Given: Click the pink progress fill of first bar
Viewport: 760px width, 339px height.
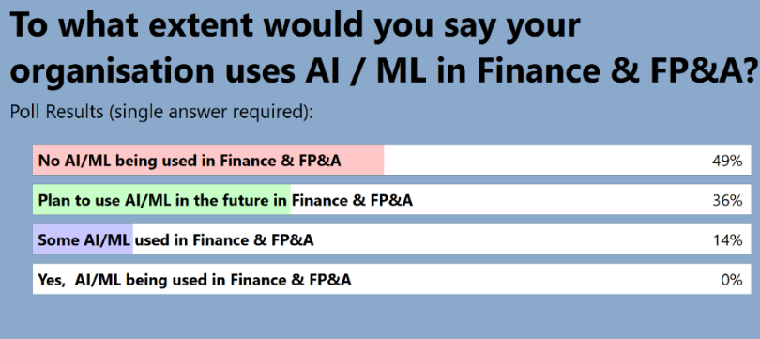Looking at the screenshot, I should click(x=208, y=160).
